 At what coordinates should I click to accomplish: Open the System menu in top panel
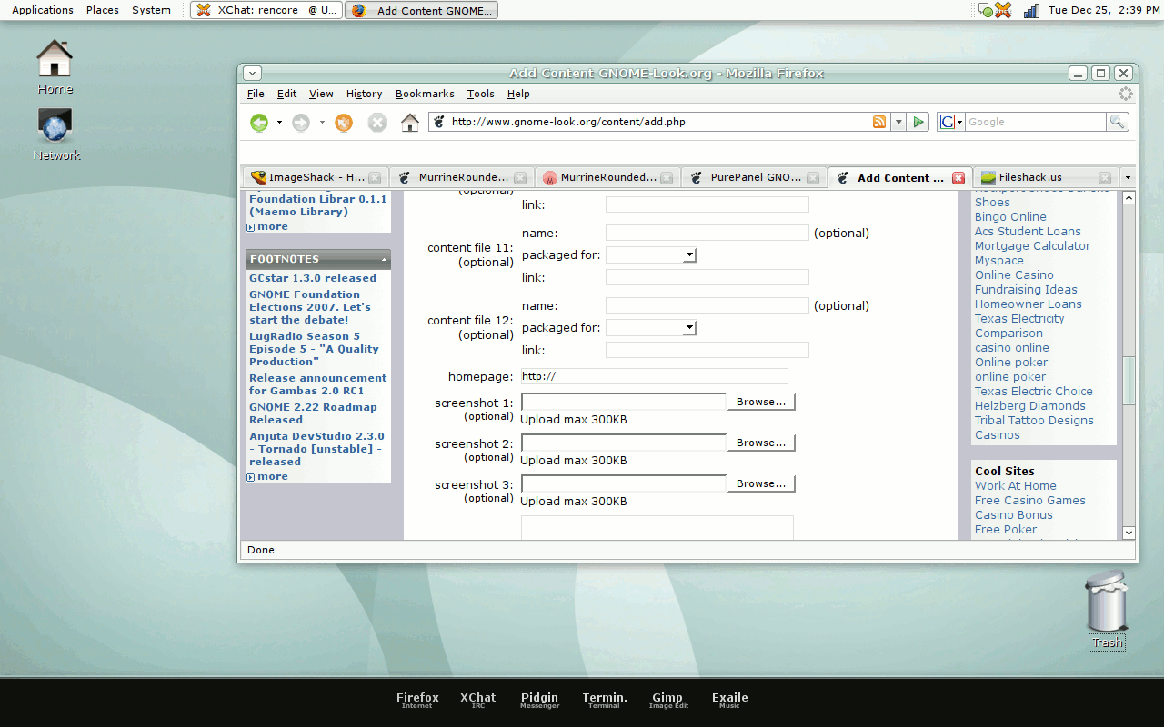click(x=151, y=10)
